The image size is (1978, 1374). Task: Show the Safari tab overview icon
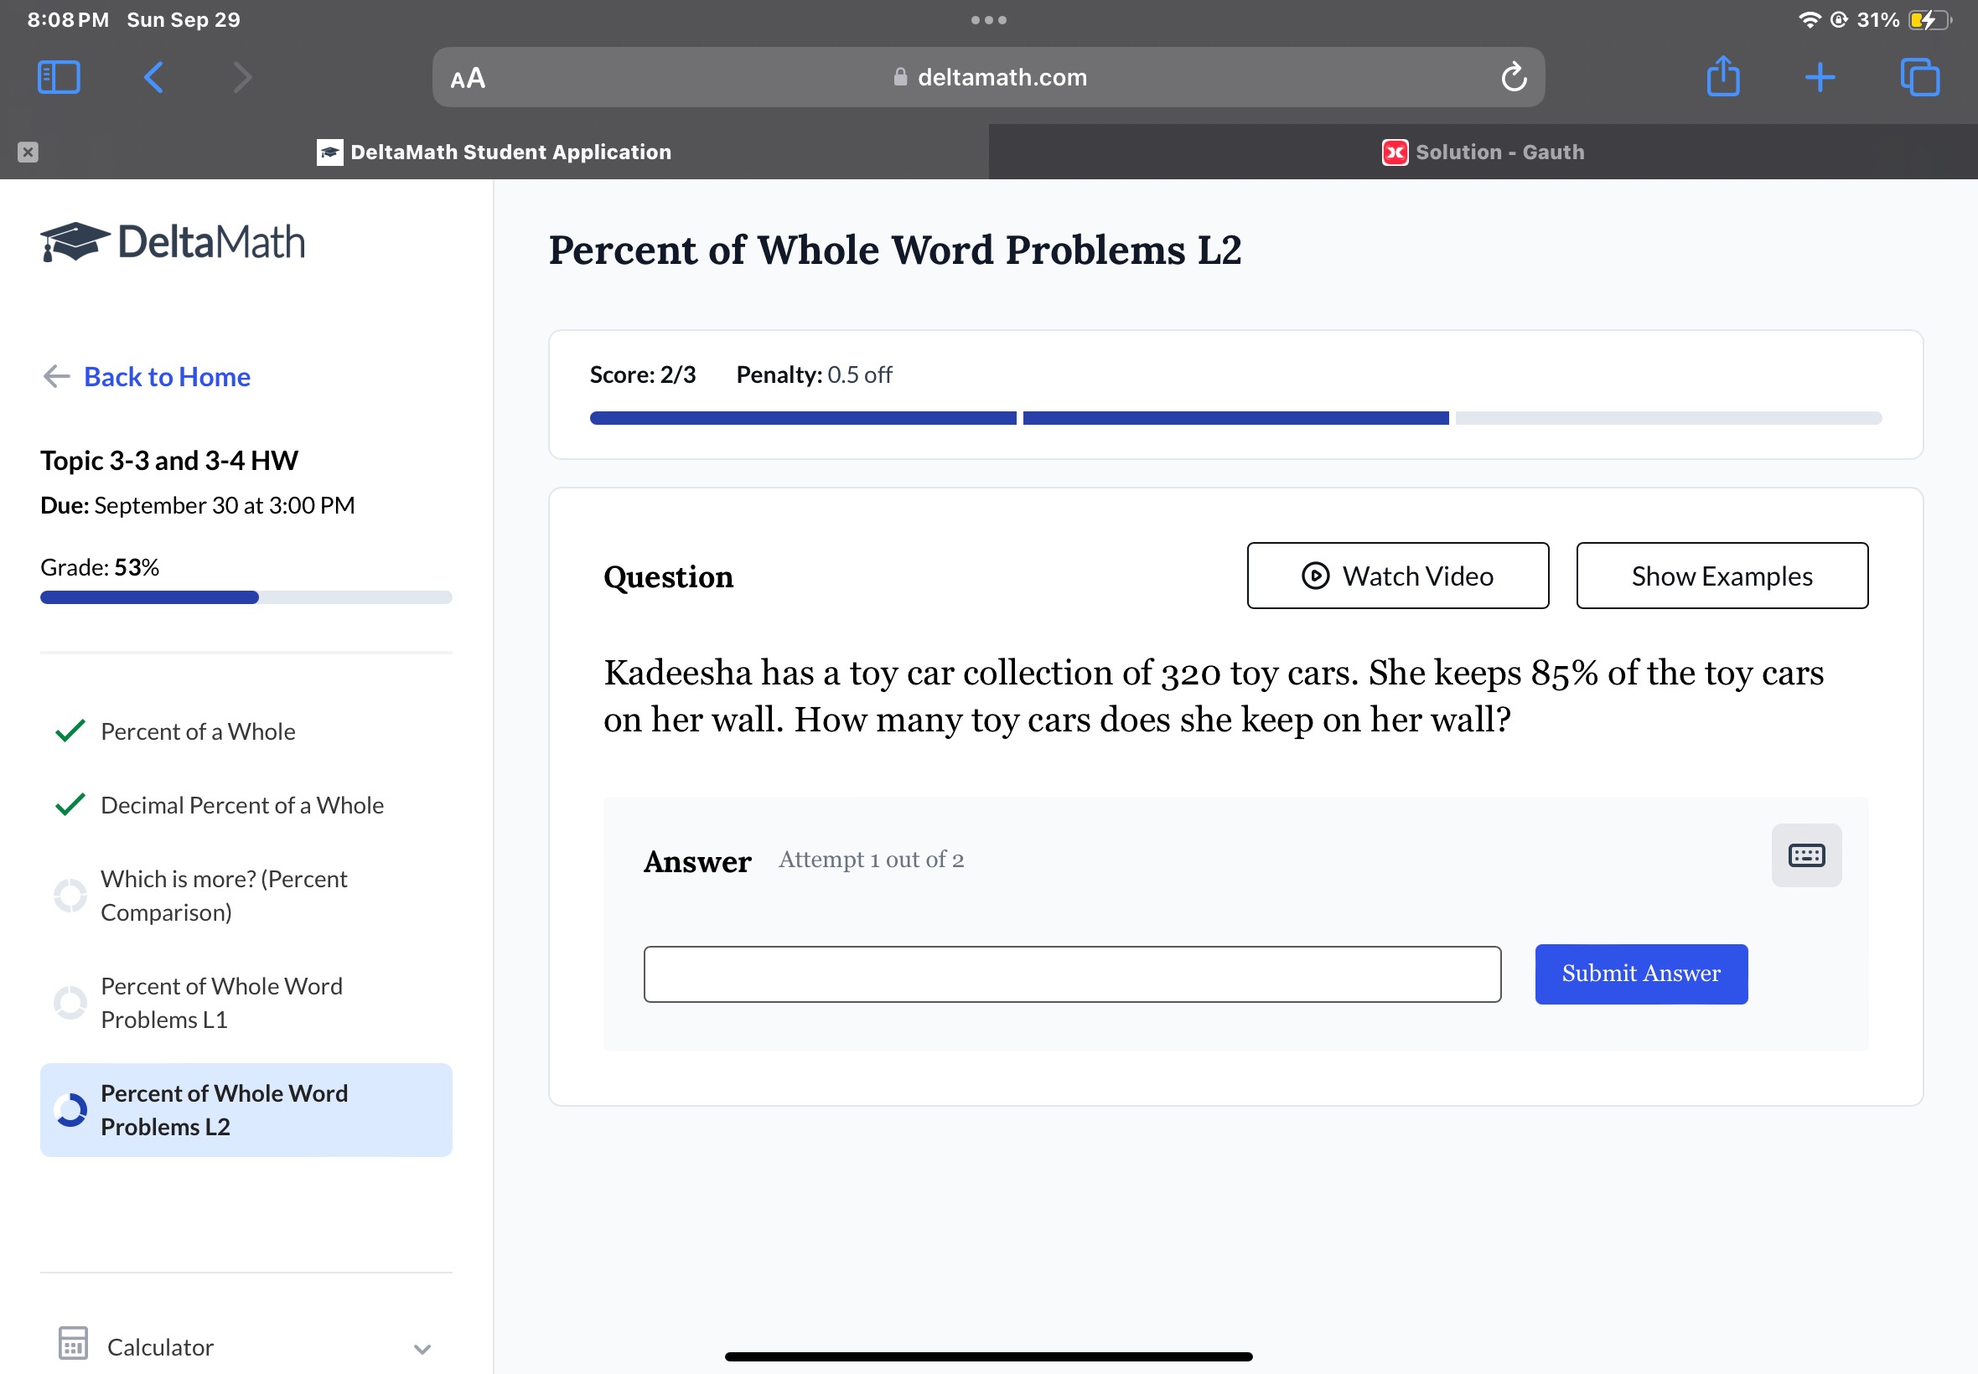point(1919,77)
